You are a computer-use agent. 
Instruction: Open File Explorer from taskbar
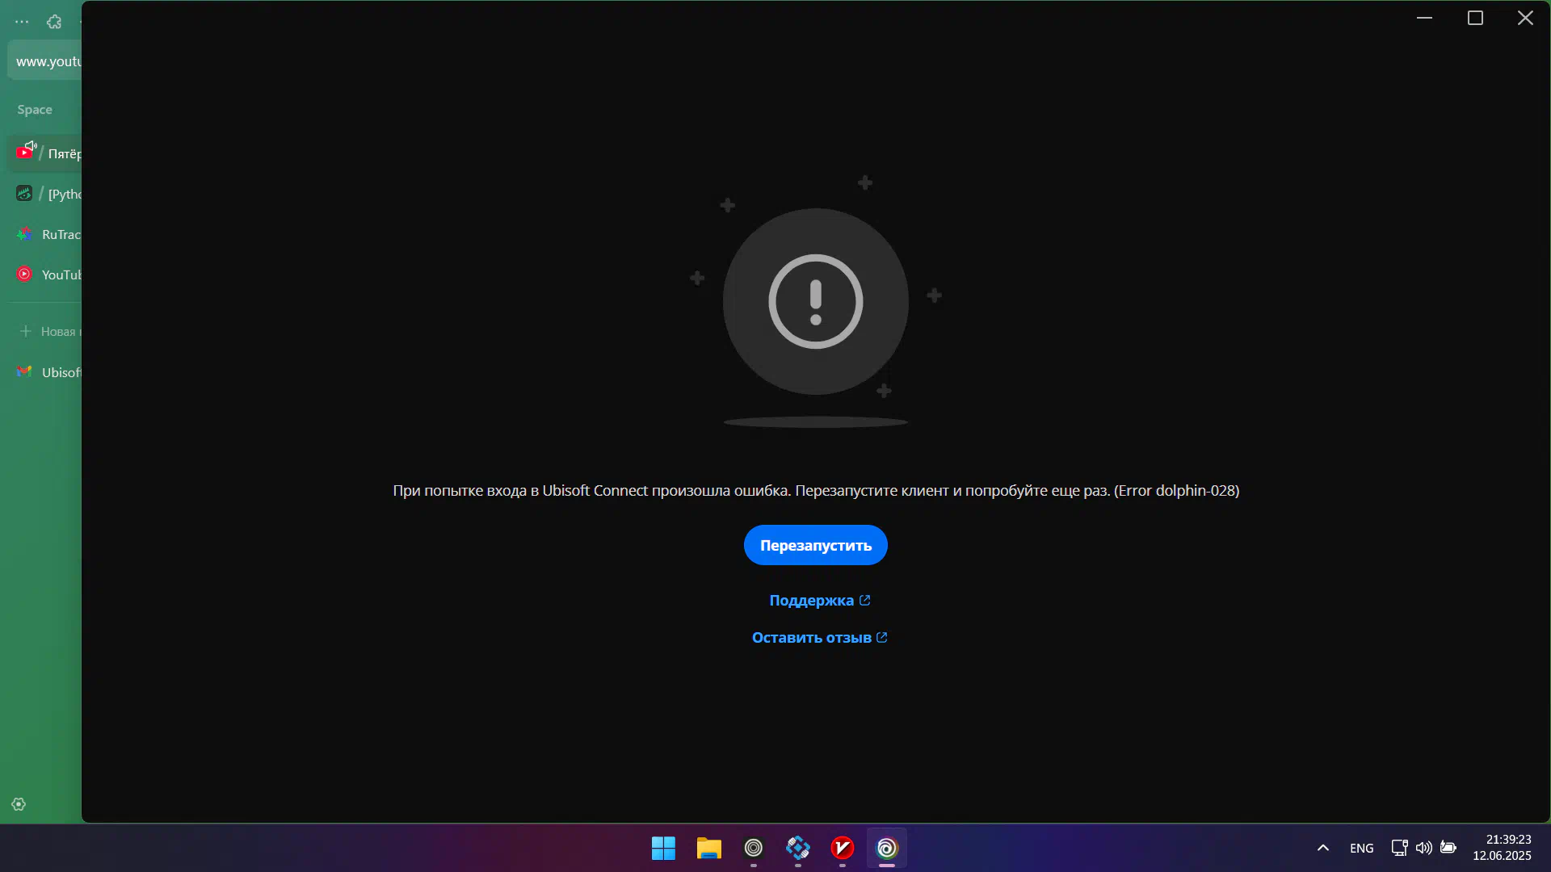coord(708,848)
